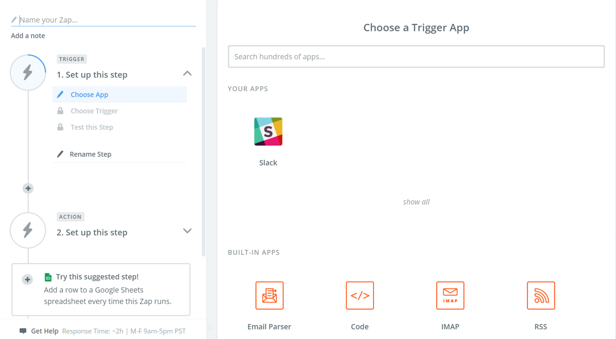Click the Action step lightning bolt circle
616x339 pixels.
(x=28, y=230)
